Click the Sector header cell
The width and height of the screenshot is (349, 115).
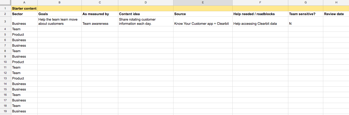pos(24,14)
